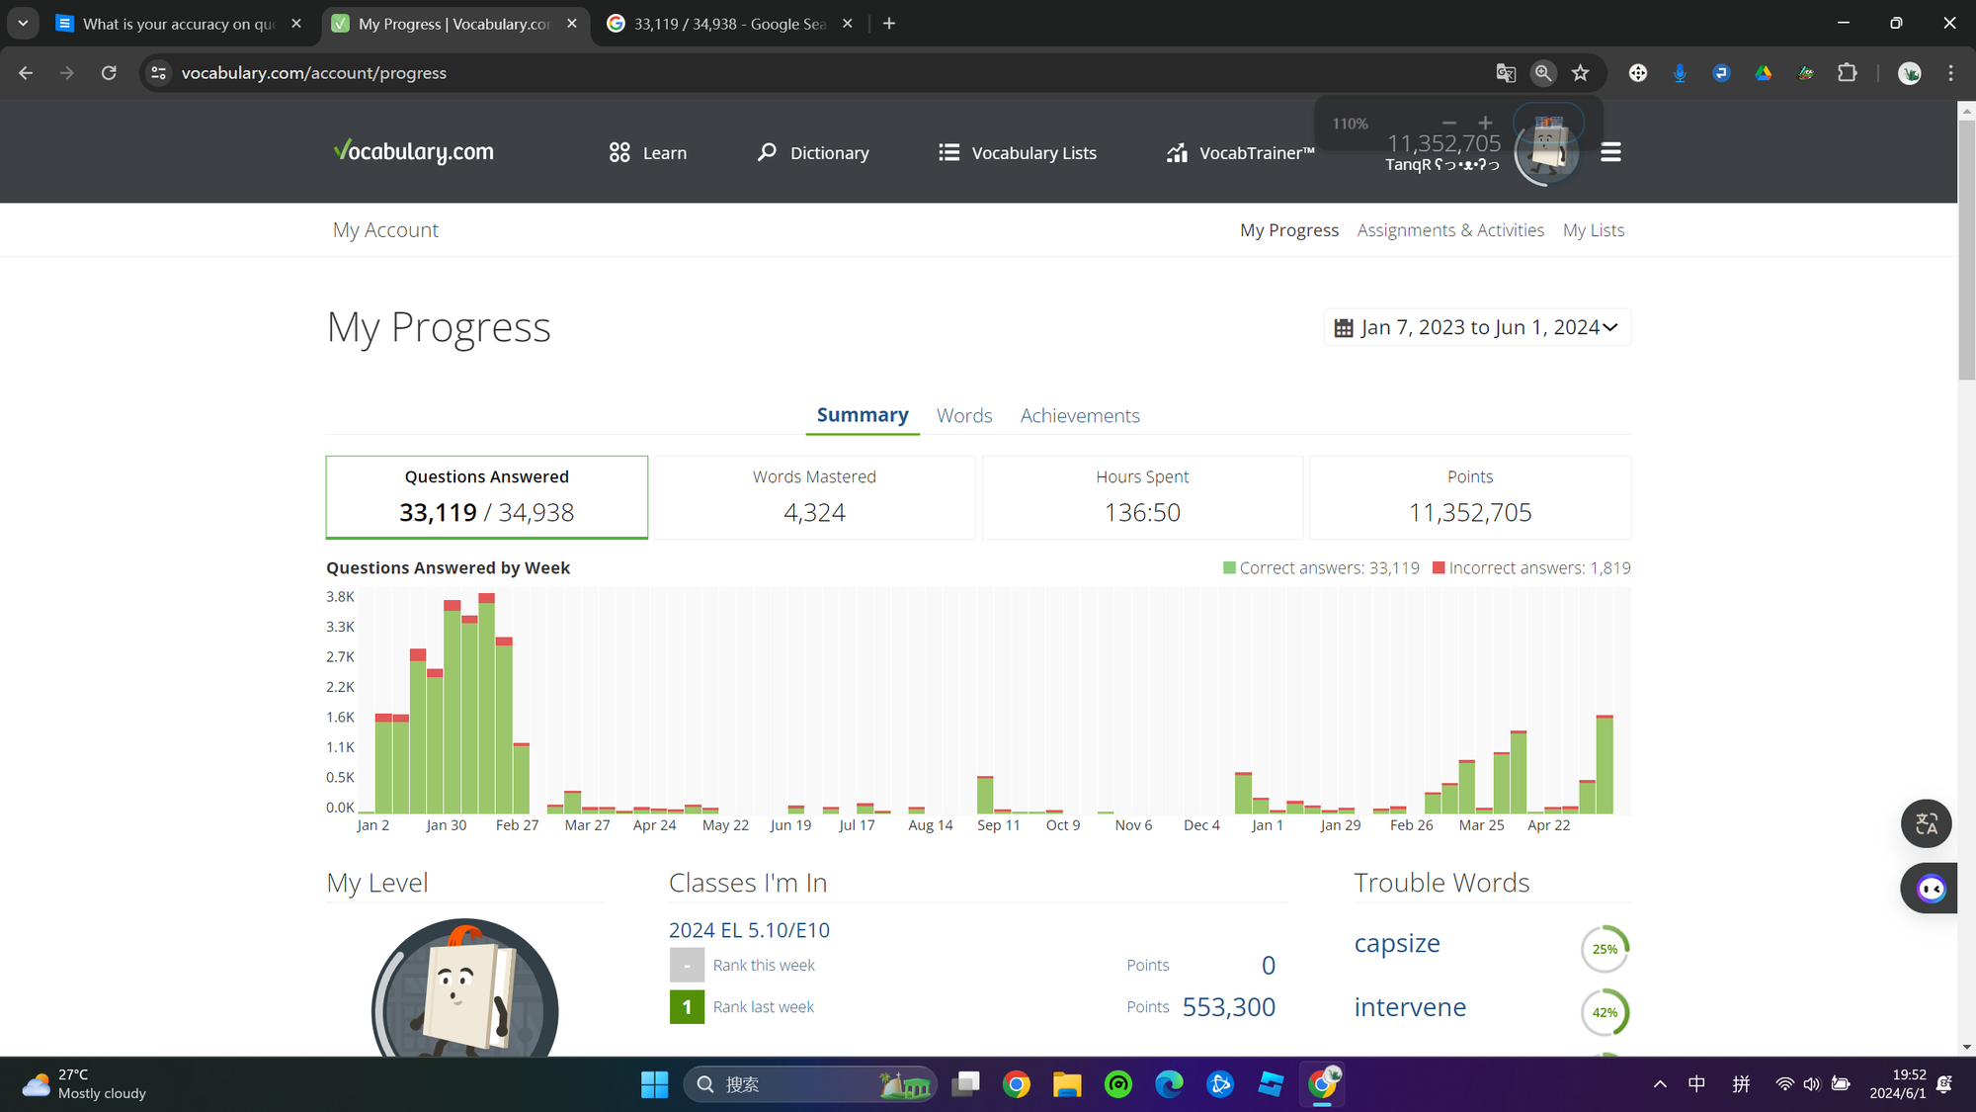Click the green Correct answers legend swatch

click(x=1229, y=568)
